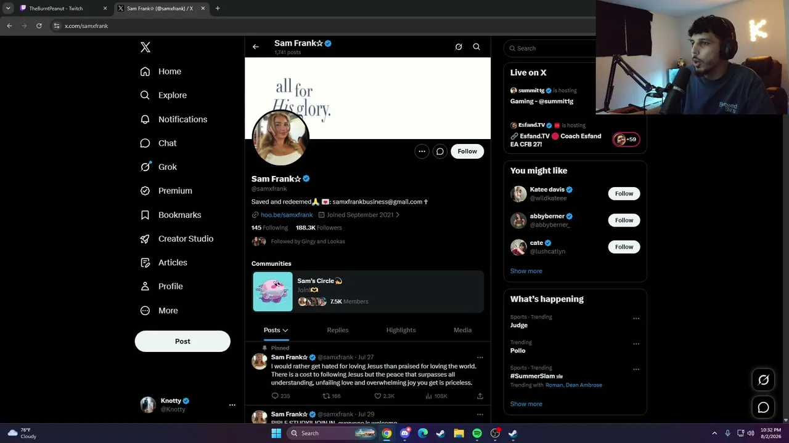Click the Grok icon in profile header
The width and height of the screenshot is (789, 443).
[x=459, y=47]
